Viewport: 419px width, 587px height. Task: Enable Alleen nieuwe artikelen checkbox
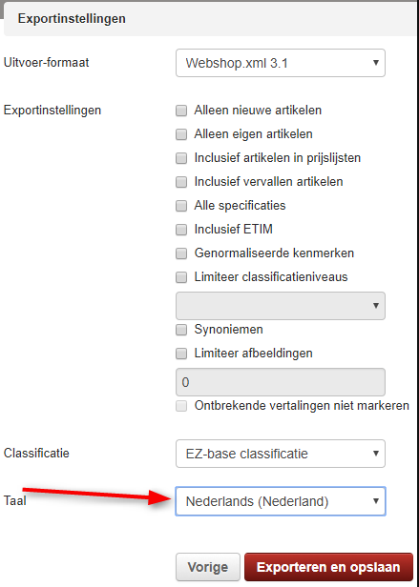pyautogui.click(x=181, y=111)
